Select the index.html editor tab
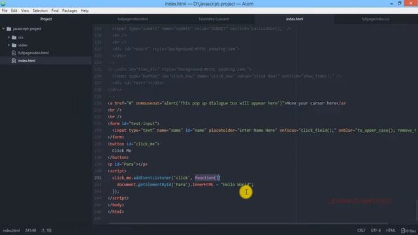The height and width of the screenshot is (235, 418). click(x=295, y=19)
